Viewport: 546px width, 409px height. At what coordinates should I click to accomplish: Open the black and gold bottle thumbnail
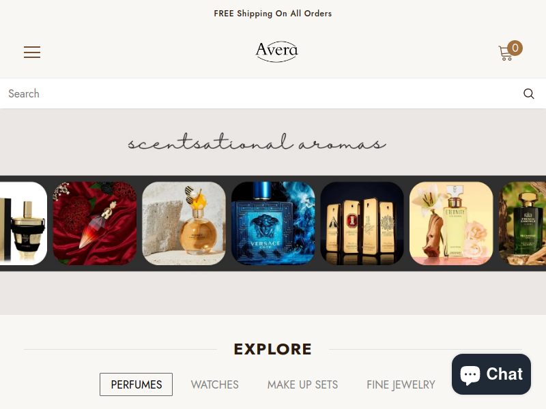point(23,224)
